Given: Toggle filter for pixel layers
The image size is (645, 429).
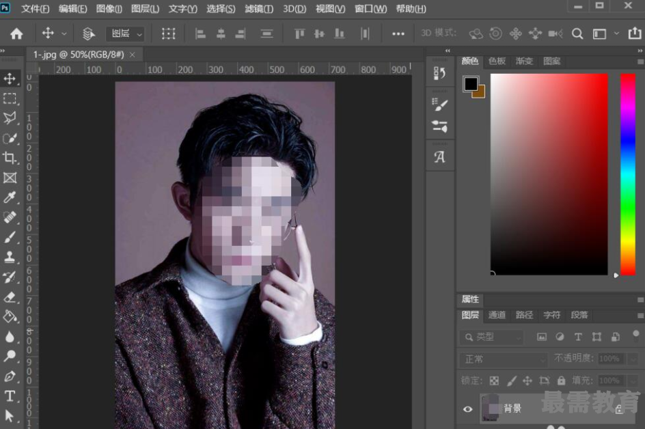Looking at the screenshot, I should coord(542,337).
